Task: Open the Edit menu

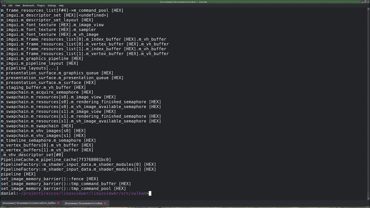Action: pyautogui.click(x=10, y=5)
